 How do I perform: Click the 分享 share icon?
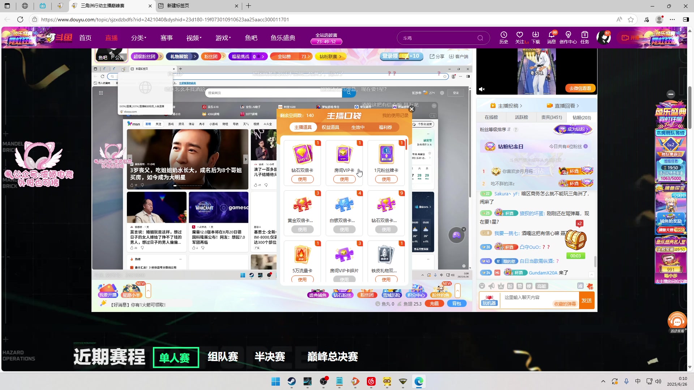(x=437, y=57)
